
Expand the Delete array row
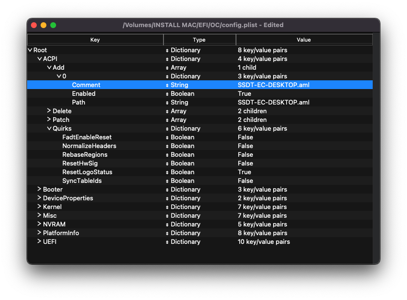pos(49,111)
